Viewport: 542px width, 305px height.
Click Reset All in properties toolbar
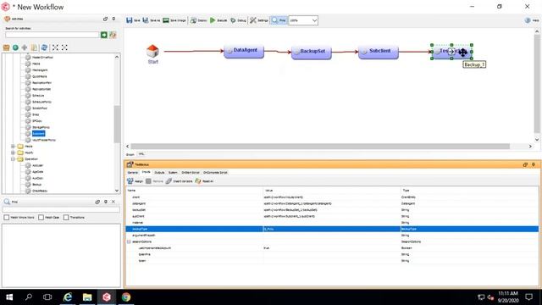tap(204, 180)
